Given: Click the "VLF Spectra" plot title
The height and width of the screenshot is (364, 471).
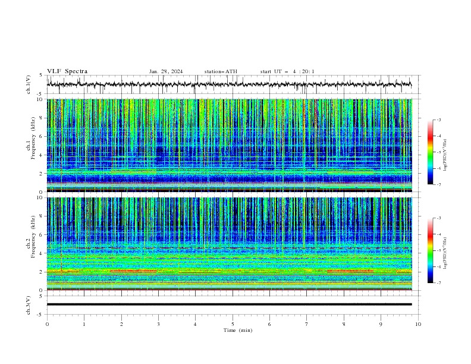Looking at the screenshot, I should click(67, 71).
